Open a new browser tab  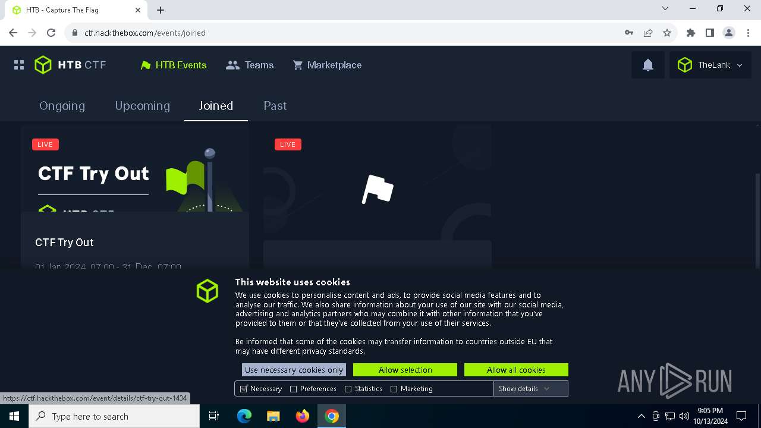click(x=161, y=10)
